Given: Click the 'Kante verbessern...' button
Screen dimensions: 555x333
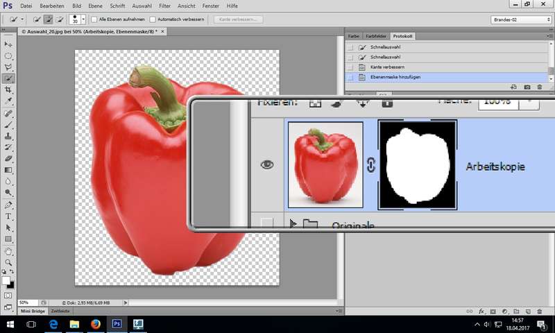Looking at the screenshot, I should (238, 19).
